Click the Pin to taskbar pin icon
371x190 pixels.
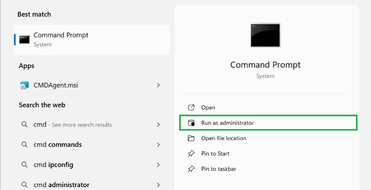(191, 169)
